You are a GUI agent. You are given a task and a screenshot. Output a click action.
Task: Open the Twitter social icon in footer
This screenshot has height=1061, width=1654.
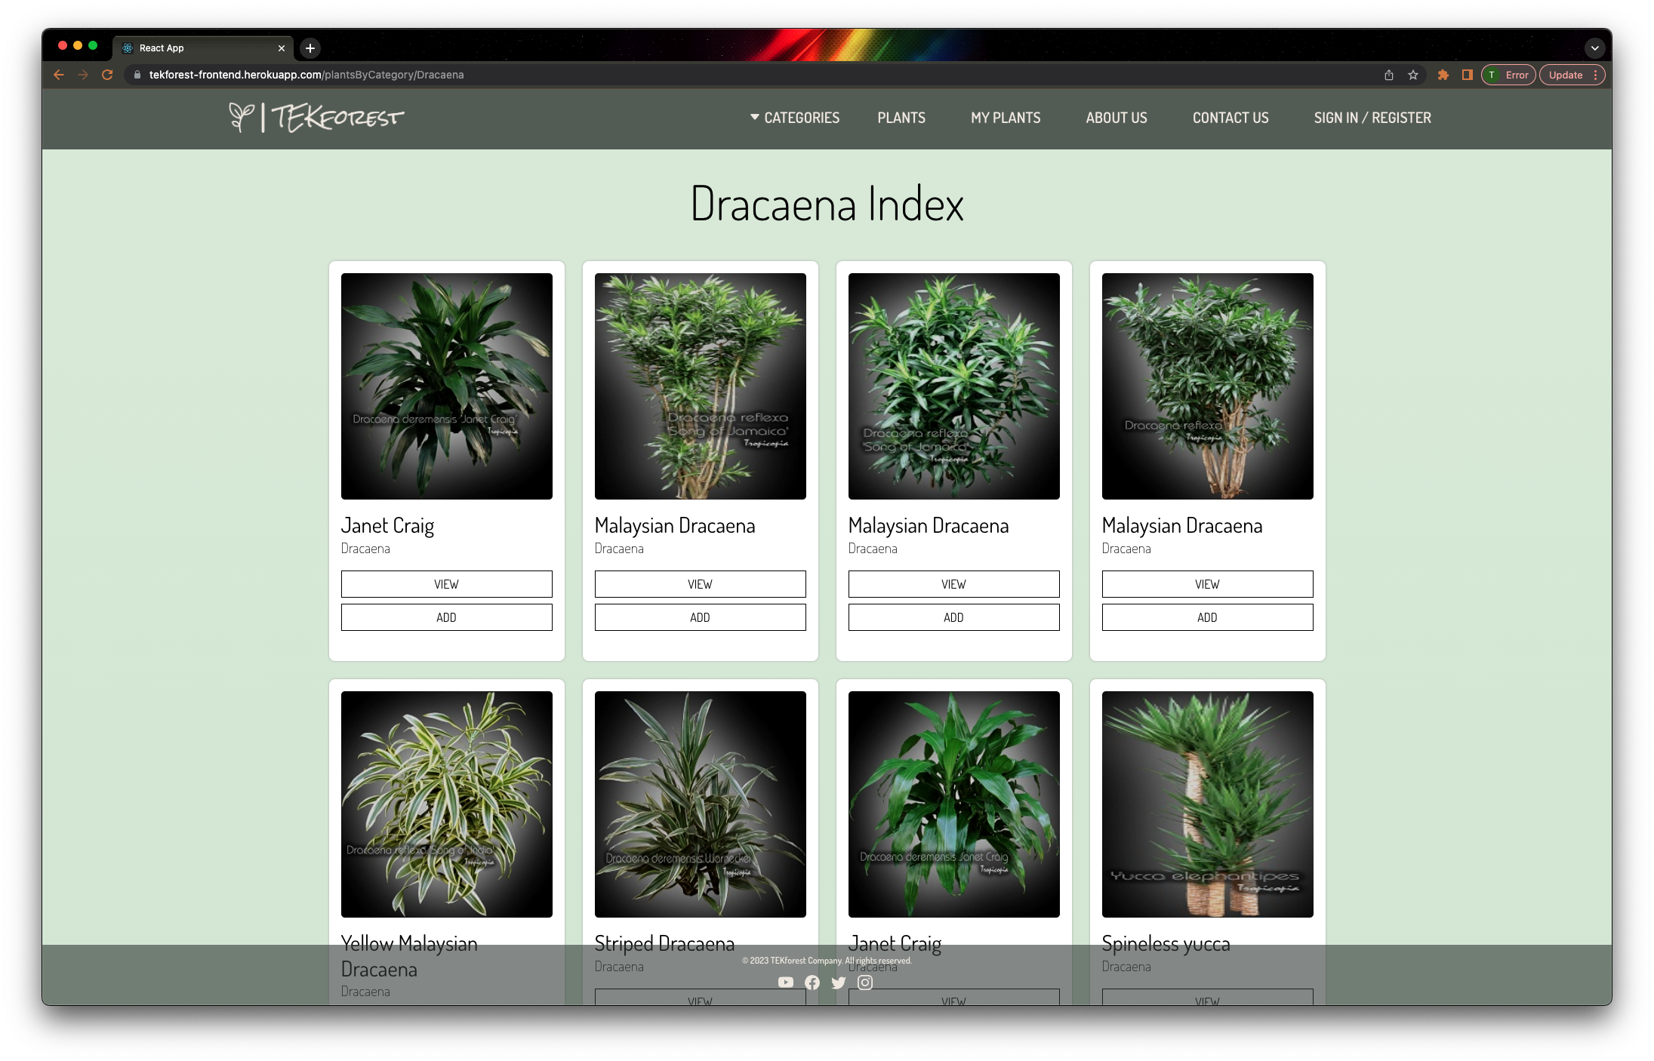tap(838, 983)
